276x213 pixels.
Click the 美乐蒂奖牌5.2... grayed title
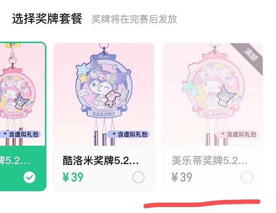pyautogui.click(x=210, y=161)
